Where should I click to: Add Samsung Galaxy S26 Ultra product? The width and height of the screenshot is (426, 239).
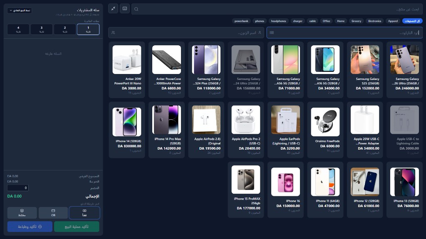(404, 70)
